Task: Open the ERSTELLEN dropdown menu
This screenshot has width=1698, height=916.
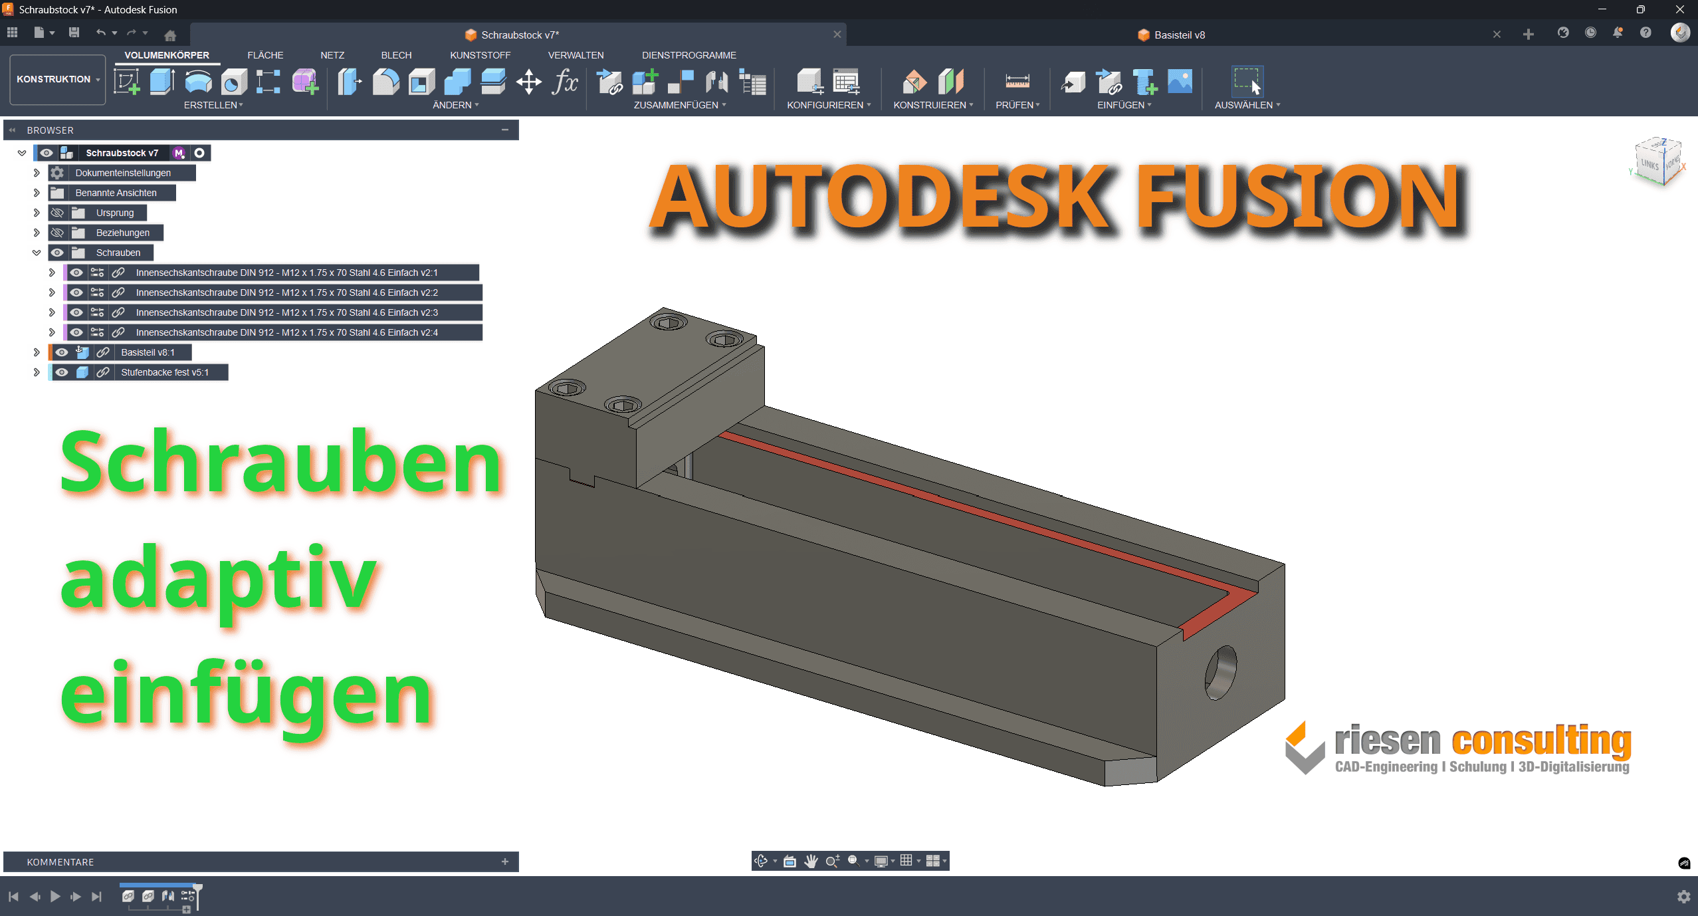Action: coord(214,104)
